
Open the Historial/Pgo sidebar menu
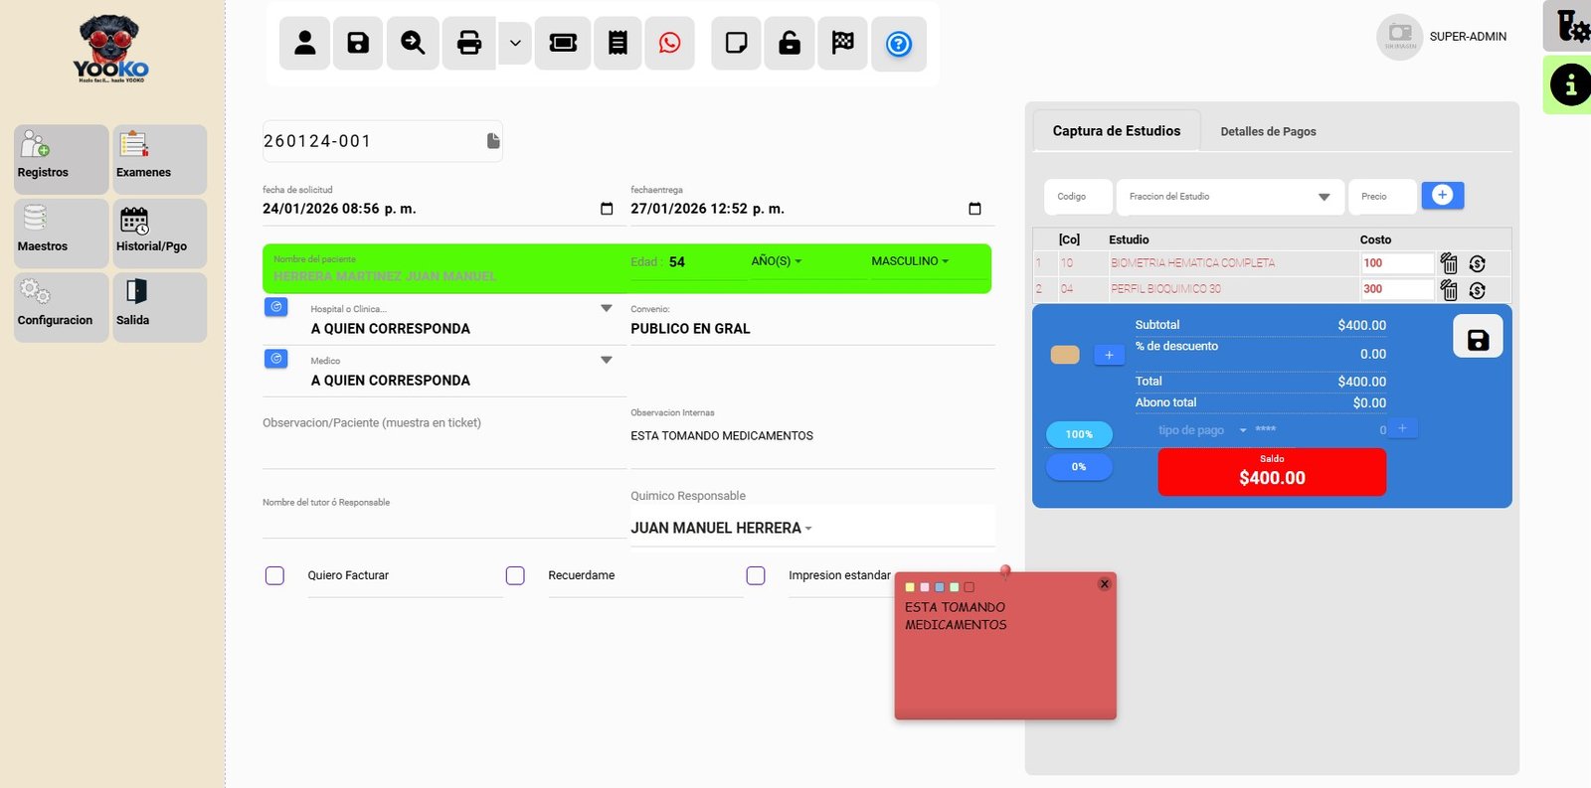[159, 233]
